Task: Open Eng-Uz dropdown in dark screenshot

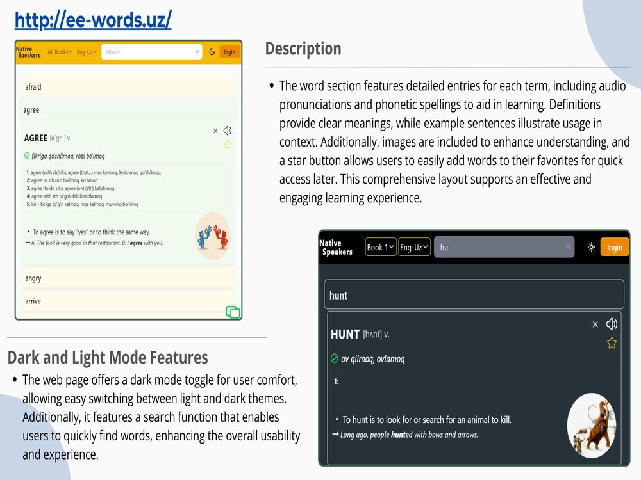Action: point(414,247)
